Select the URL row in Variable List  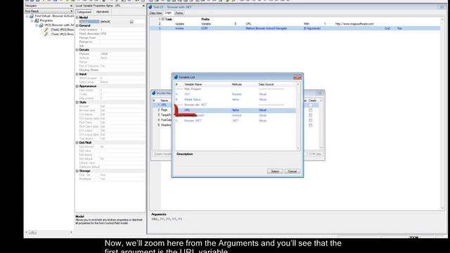click(x=235, y=110)
